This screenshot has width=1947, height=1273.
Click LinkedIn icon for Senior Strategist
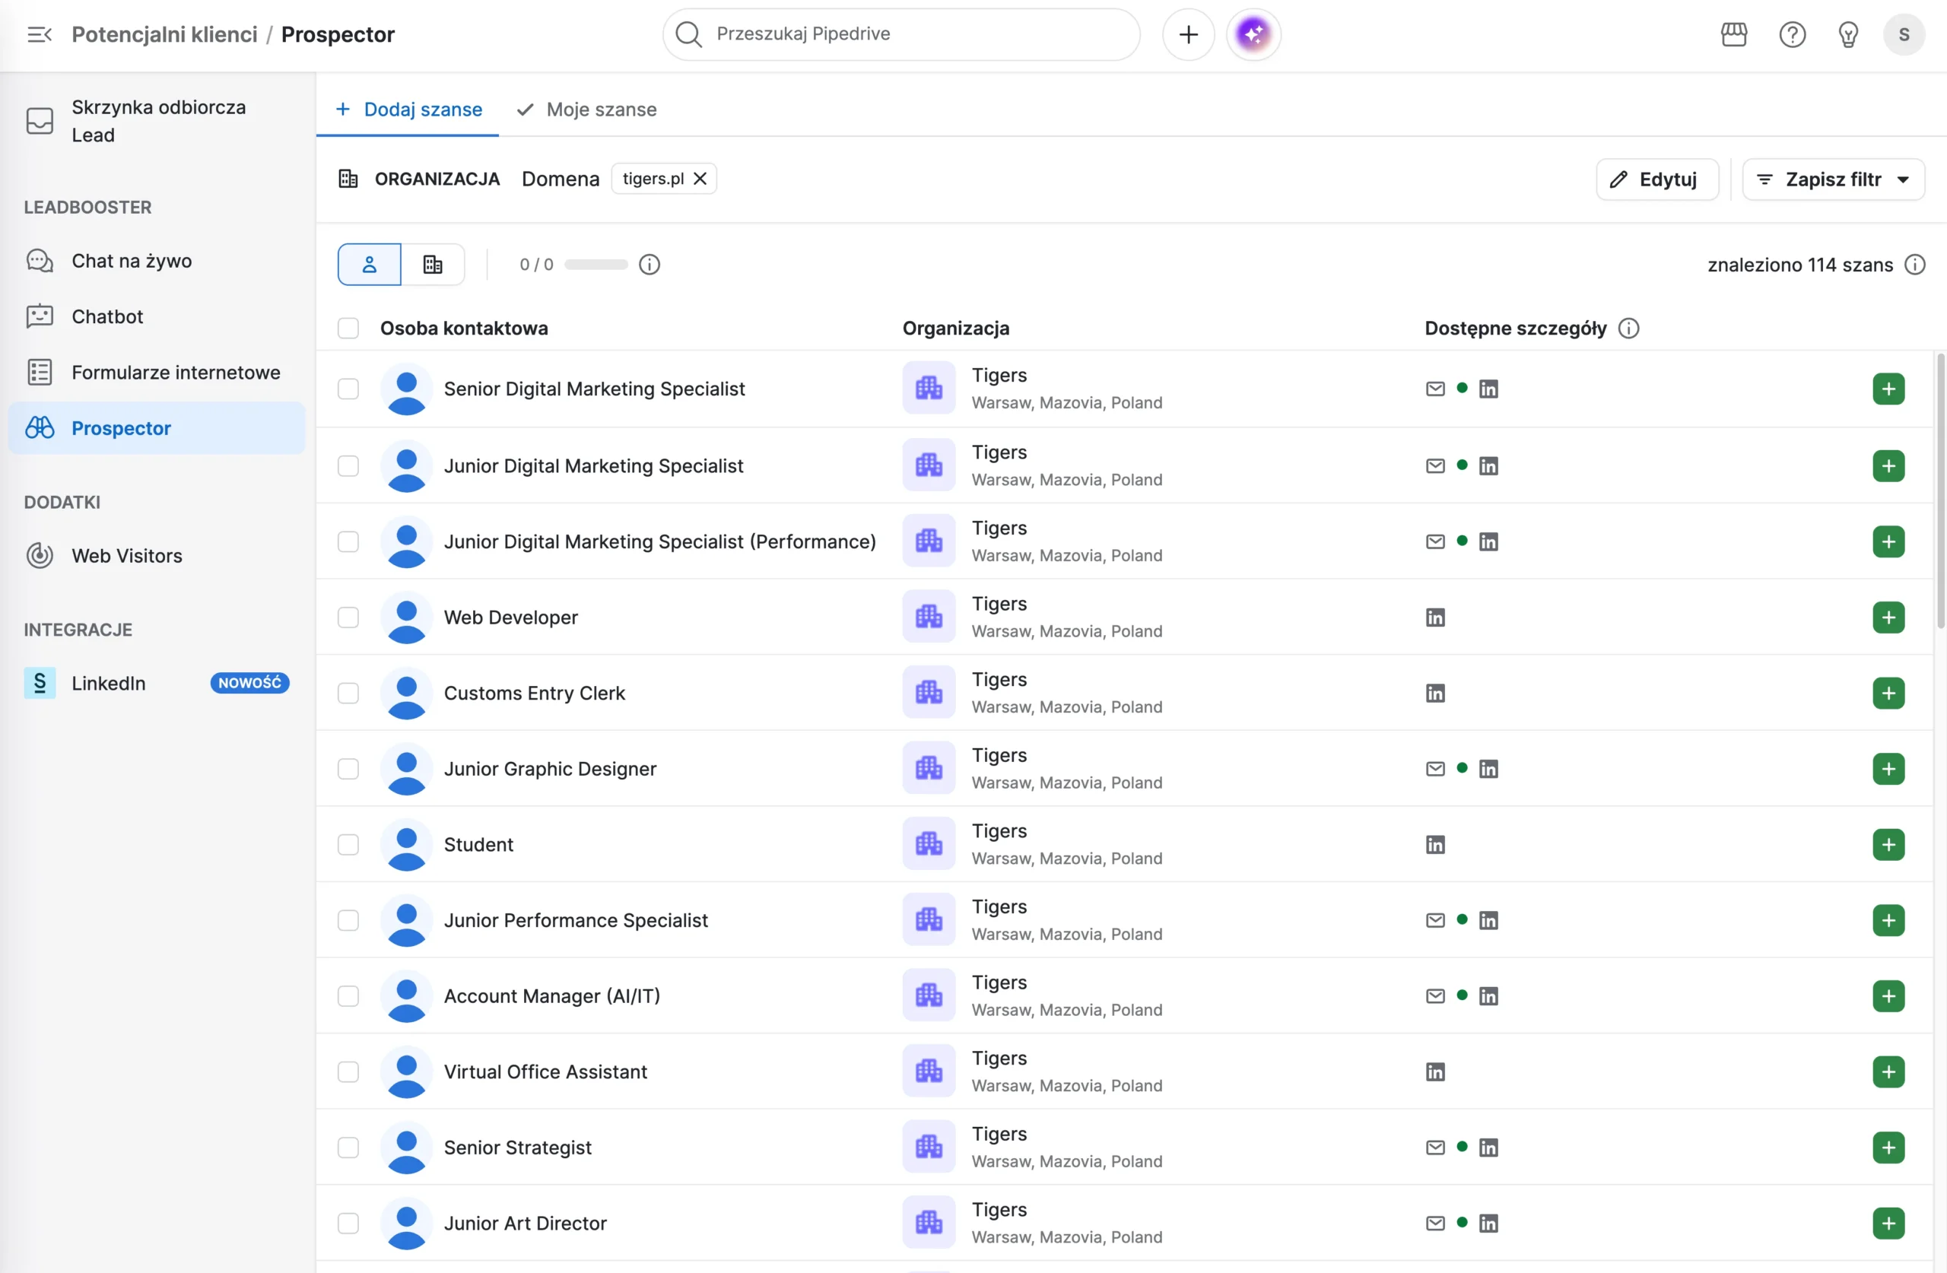click(x=1488, y=1147)
